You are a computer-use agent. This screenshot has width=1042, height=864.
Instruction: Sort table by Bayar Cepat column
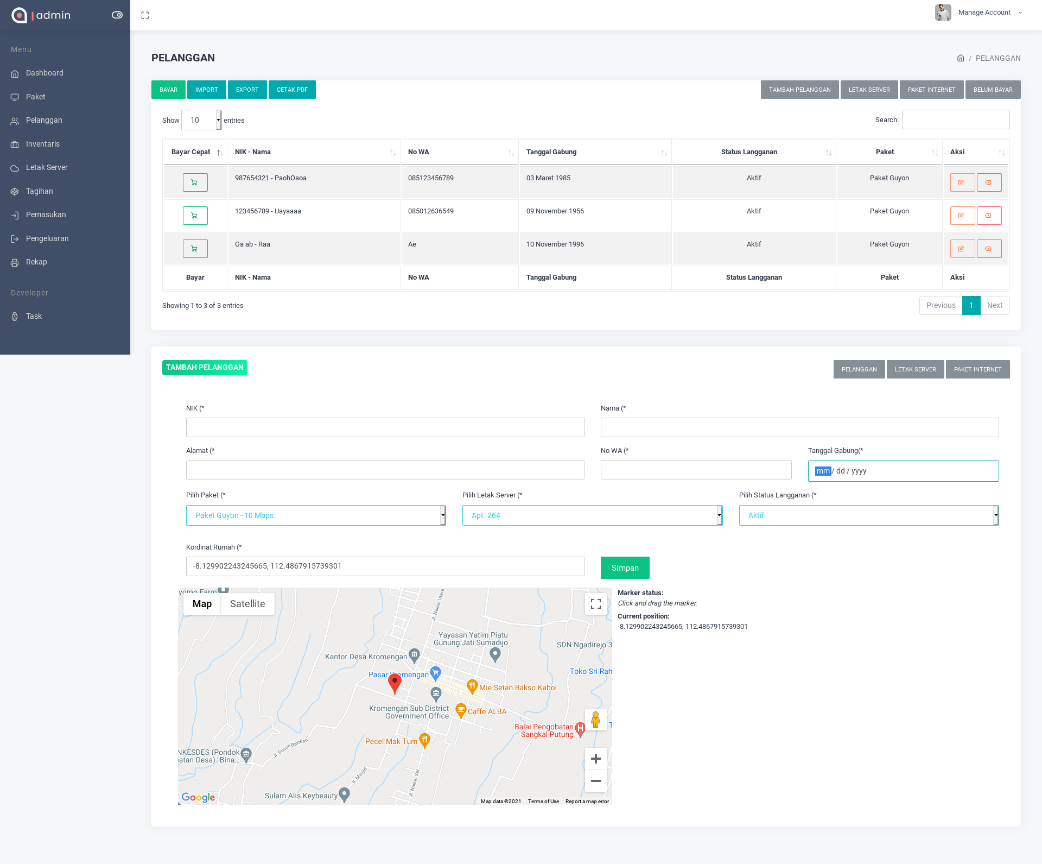[195, 152]
